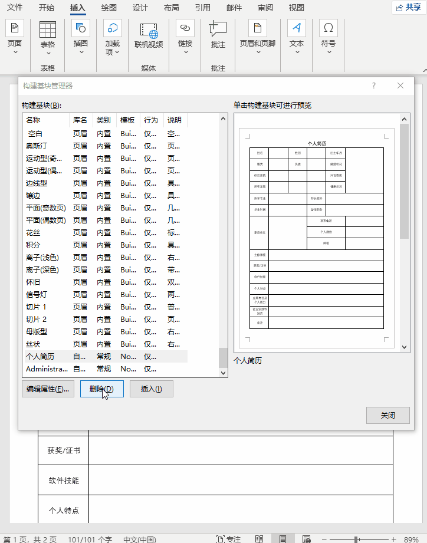This screenshot has width=427, height=543.
Task: Click the 中文(中国) language indicator
Action: point(140,539)
